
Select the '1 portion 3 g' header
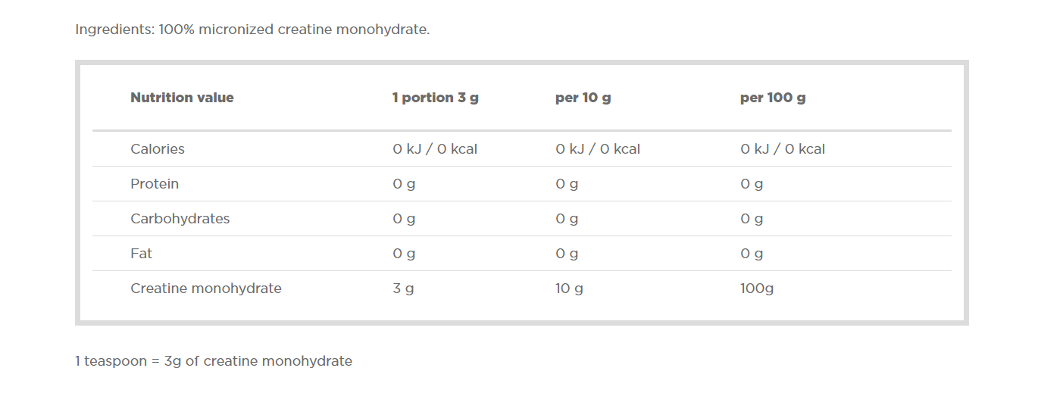pyautogui.click(x=435, y=98)
